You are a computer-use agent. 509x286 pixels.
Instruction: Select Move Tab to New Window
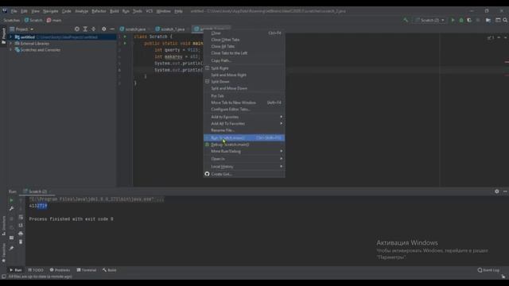coord(244,102)
